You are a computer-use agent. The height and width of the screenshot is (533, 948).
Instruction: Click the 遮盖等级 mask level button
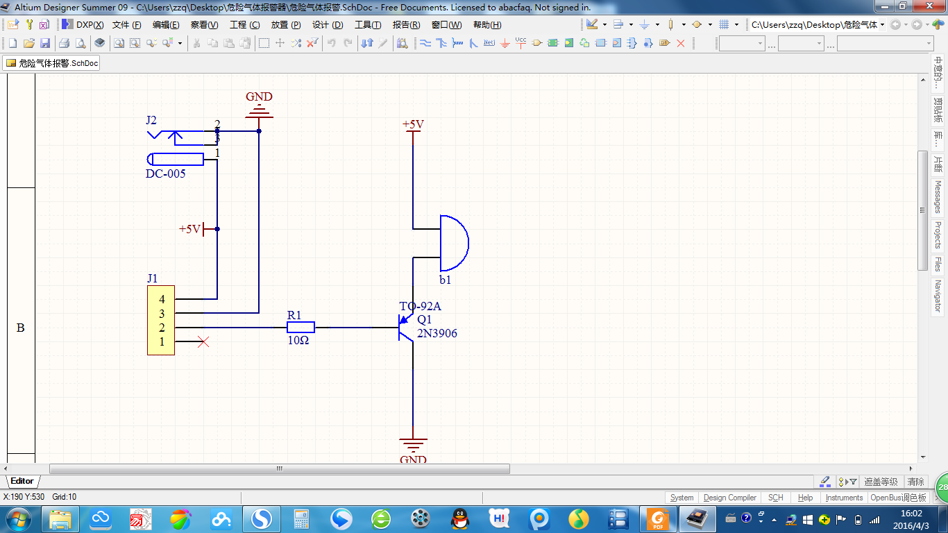click(881, 482)
